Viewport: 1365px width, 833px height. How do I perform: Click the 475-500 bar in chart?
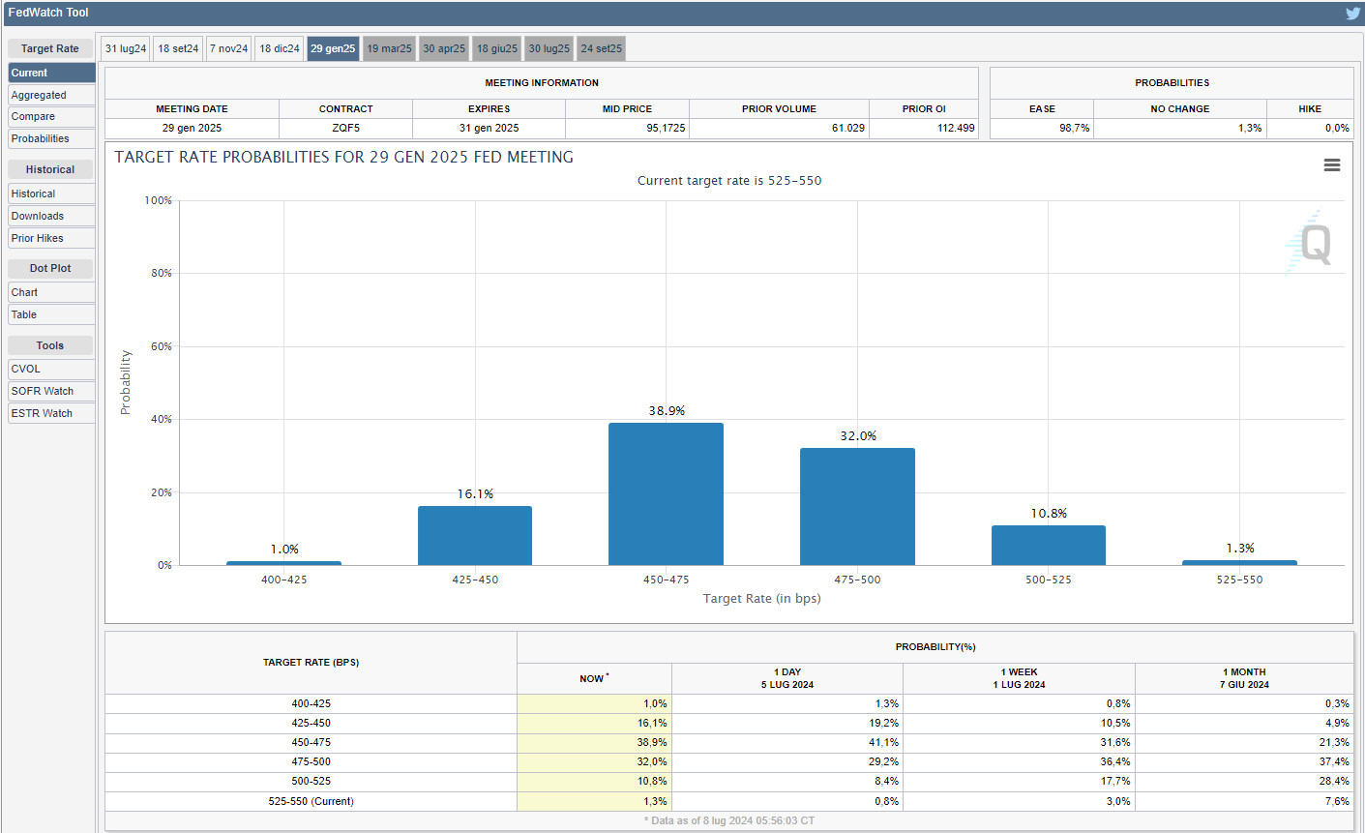857,507
